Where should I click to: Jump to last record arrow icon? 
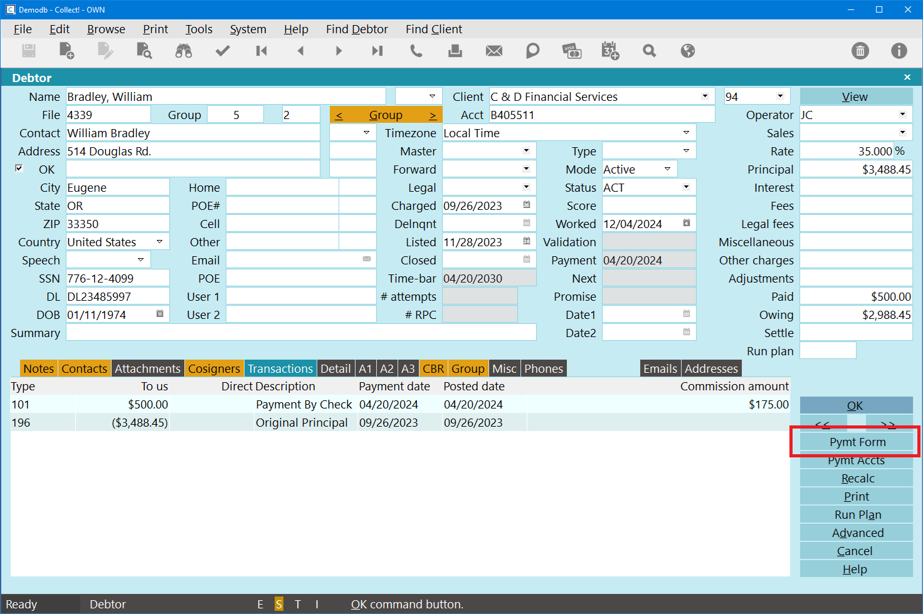point(377,51)
